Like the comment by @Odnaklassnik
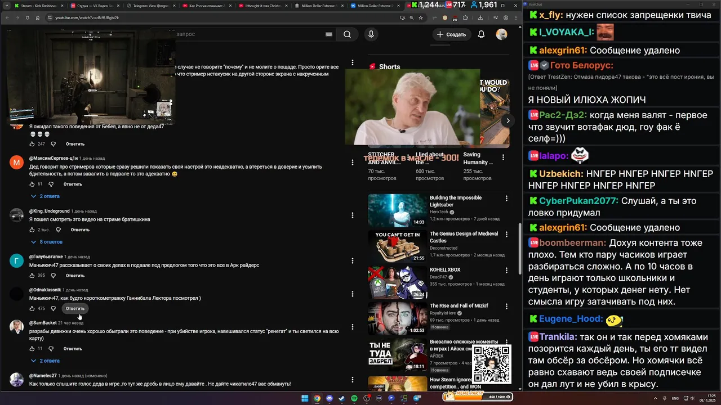The width and height of the screenshot is (721, 405). point(32,308)
